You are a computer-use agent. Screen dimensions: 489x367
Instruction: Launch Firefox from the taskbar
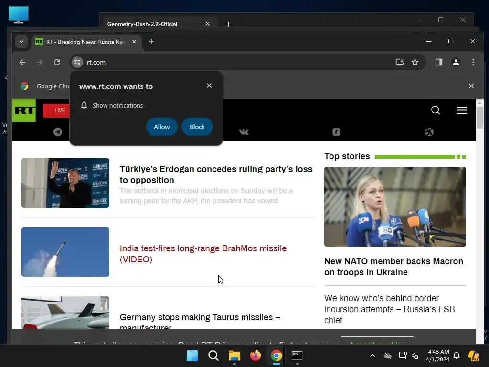click(255, 356)
